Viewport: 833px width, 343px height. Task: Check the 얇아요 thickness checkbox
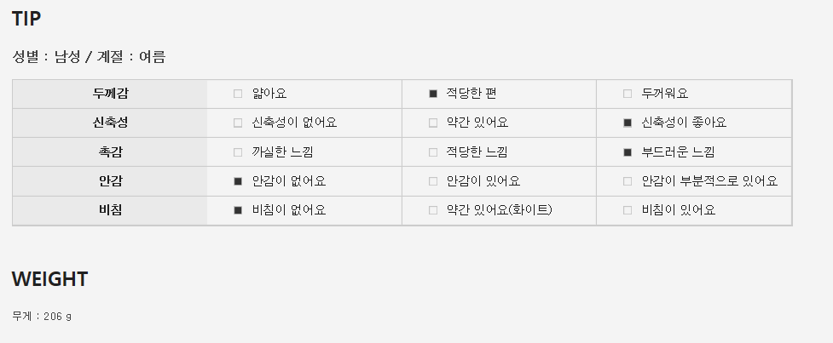pos(238,94)
